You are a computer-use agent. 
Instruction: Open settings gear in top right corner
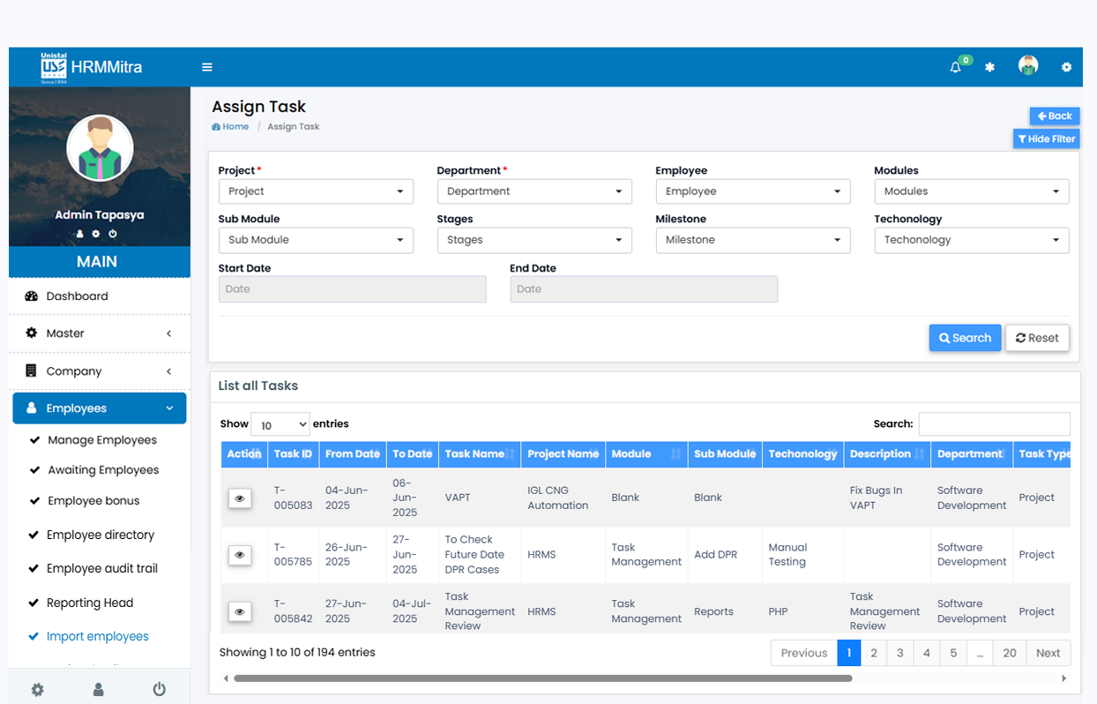[1066, 67]
